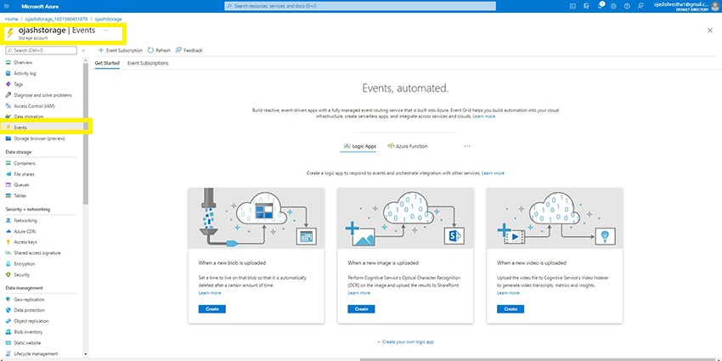
Task: Click Create your own logic app
Action: tap(406, 342)
